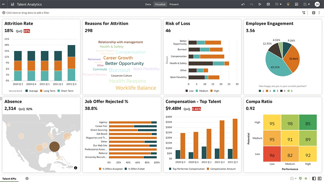Expand the Save dropdown arrow
Viewport: 324px width, 182px height.
click(x=309, y=4)
